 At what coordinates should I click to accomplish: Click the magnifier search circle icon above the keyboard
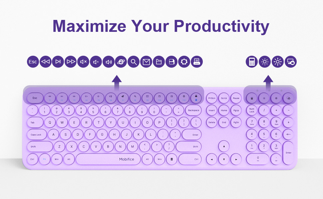tap(134, 62)
